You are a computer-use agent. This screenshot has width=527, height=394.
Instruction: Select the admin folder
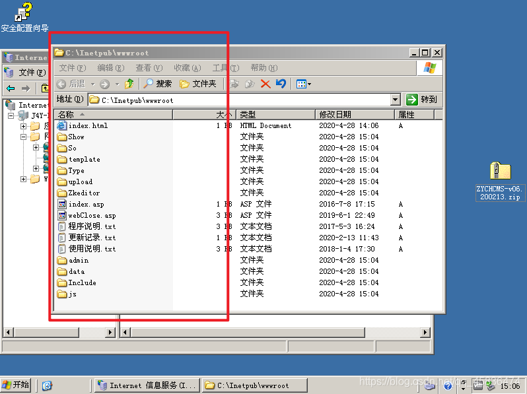pyautogui.click(x=73, y=260)
